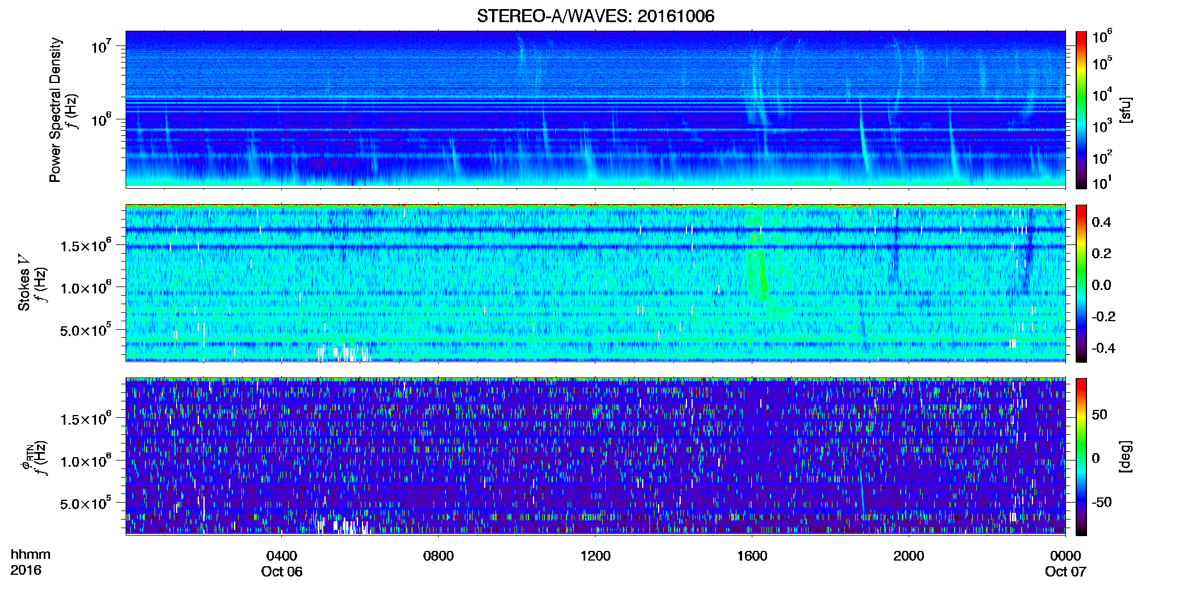Click the 1200 time axis label
1191x614 pixels.
coord(595,556)
